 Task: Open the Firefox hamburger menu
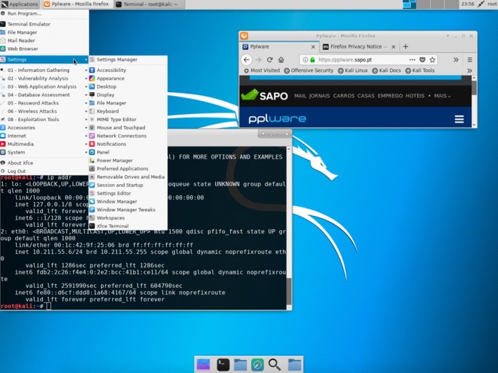pyautogui.click(x=468, y=60)
